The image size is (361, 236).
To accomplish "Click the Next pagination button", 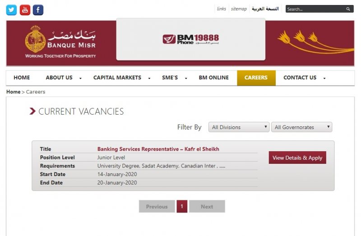I will coord(207,207).
